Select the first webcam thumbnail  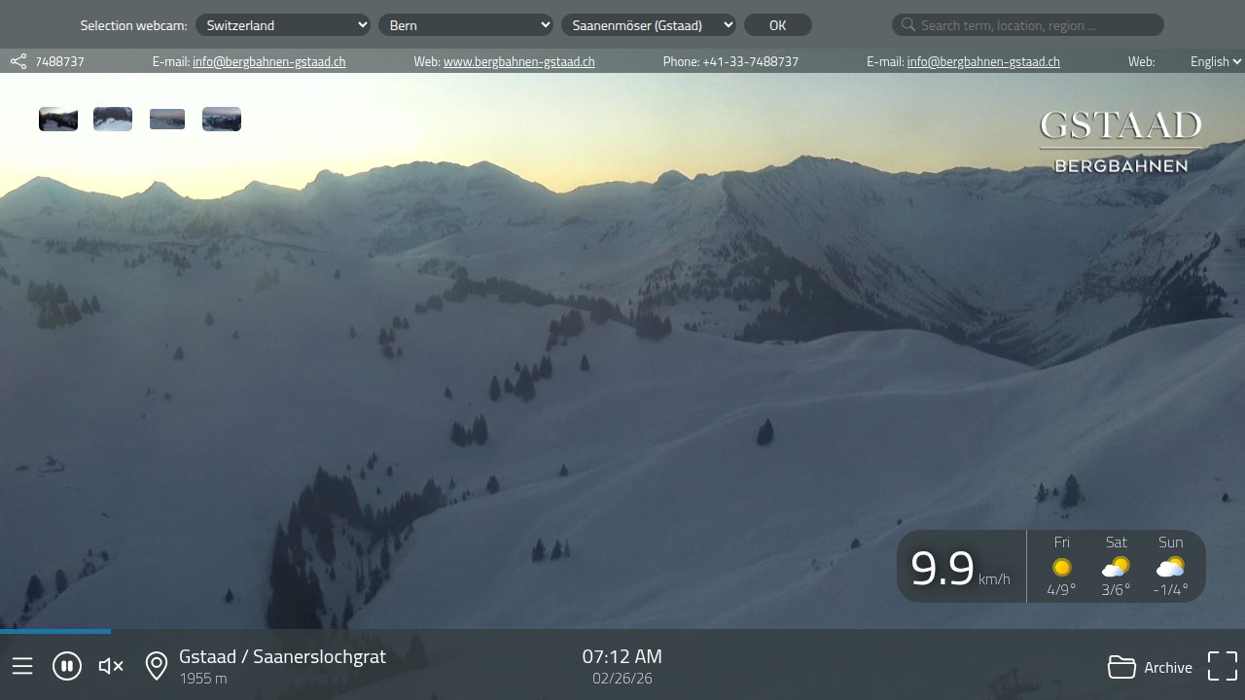point(58,119)
